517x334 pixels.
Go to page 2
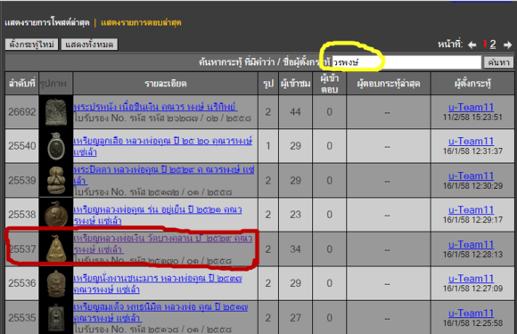pos(493,45)
